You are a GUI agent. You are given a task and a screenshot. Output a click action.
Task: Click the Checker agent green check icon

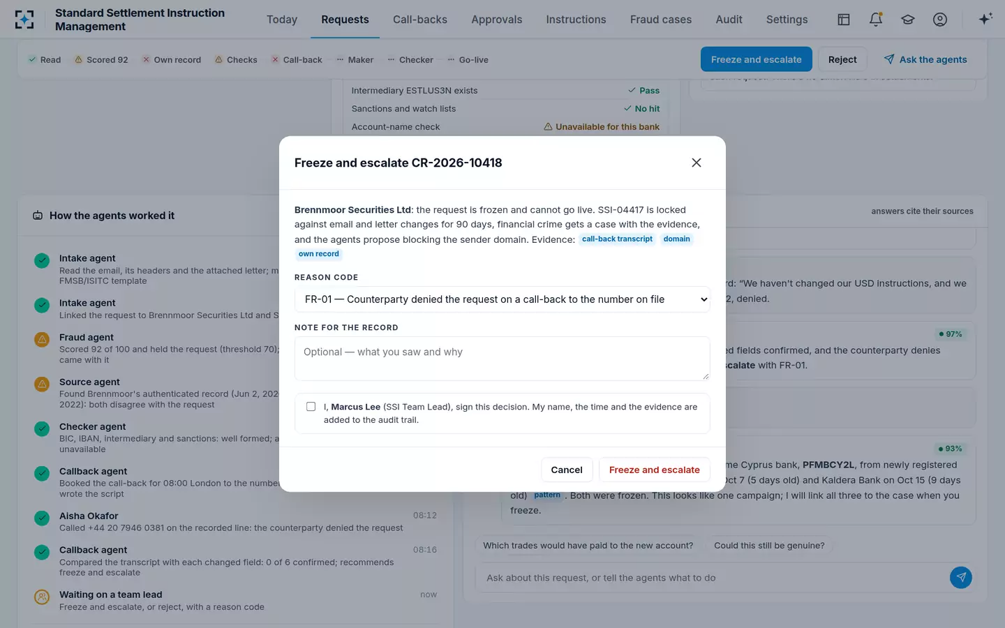pyautogui.click(x=42, y=428)
